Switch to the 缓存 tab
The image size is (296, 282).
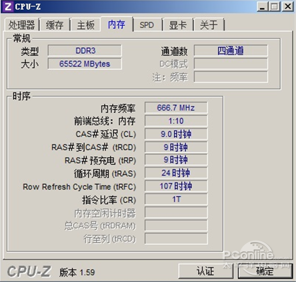(55, 25)
